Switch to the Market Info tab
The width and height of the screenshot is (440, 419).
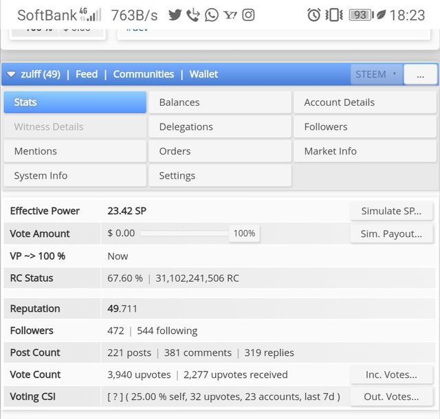pos(365,151)
